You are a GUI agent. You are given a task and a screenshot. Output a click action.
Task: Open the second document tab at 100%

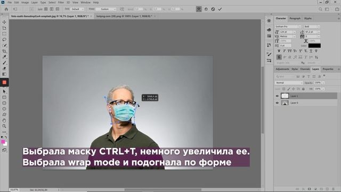tap(124, 16)
